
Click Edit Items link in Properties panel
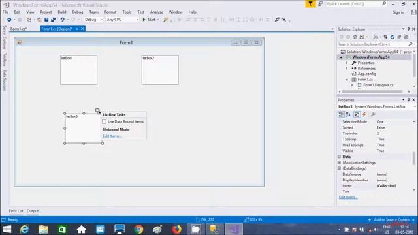coord(348,197)
